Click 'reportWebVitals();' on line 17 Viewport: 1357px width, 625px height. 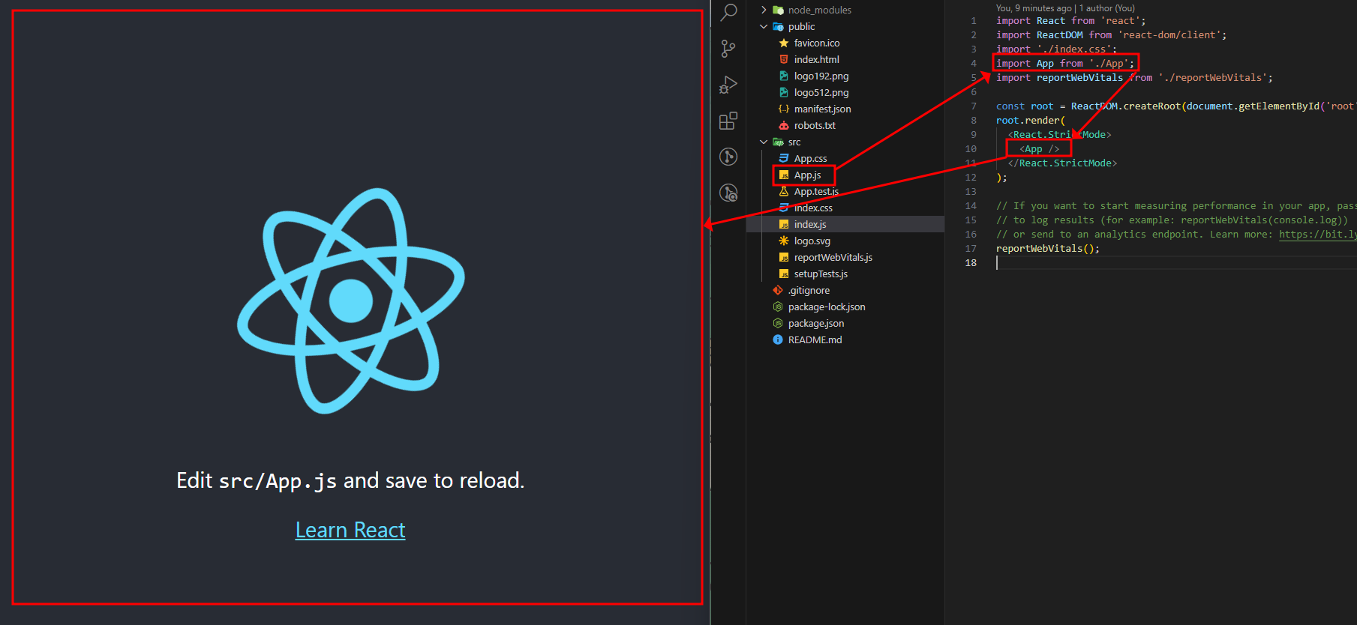click(1048, 248)
